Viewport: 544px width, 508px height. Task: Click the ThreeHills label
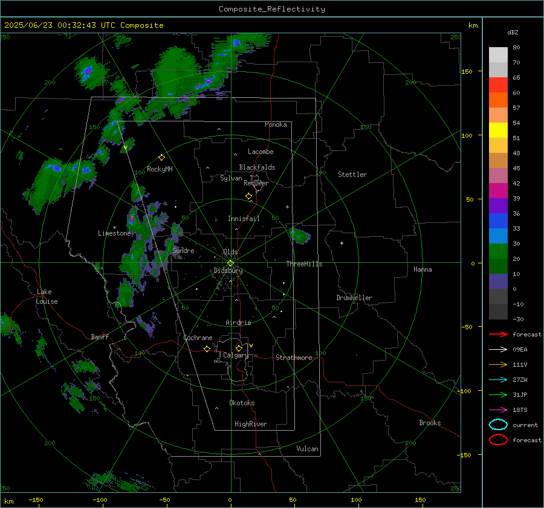tap(304, 264)
